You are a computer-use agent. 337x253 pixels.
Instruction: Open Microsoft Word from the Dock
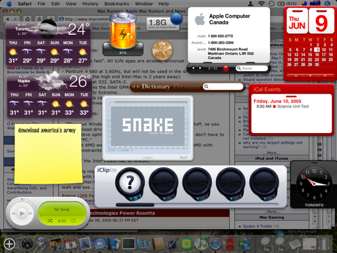[x=143, y=244]
